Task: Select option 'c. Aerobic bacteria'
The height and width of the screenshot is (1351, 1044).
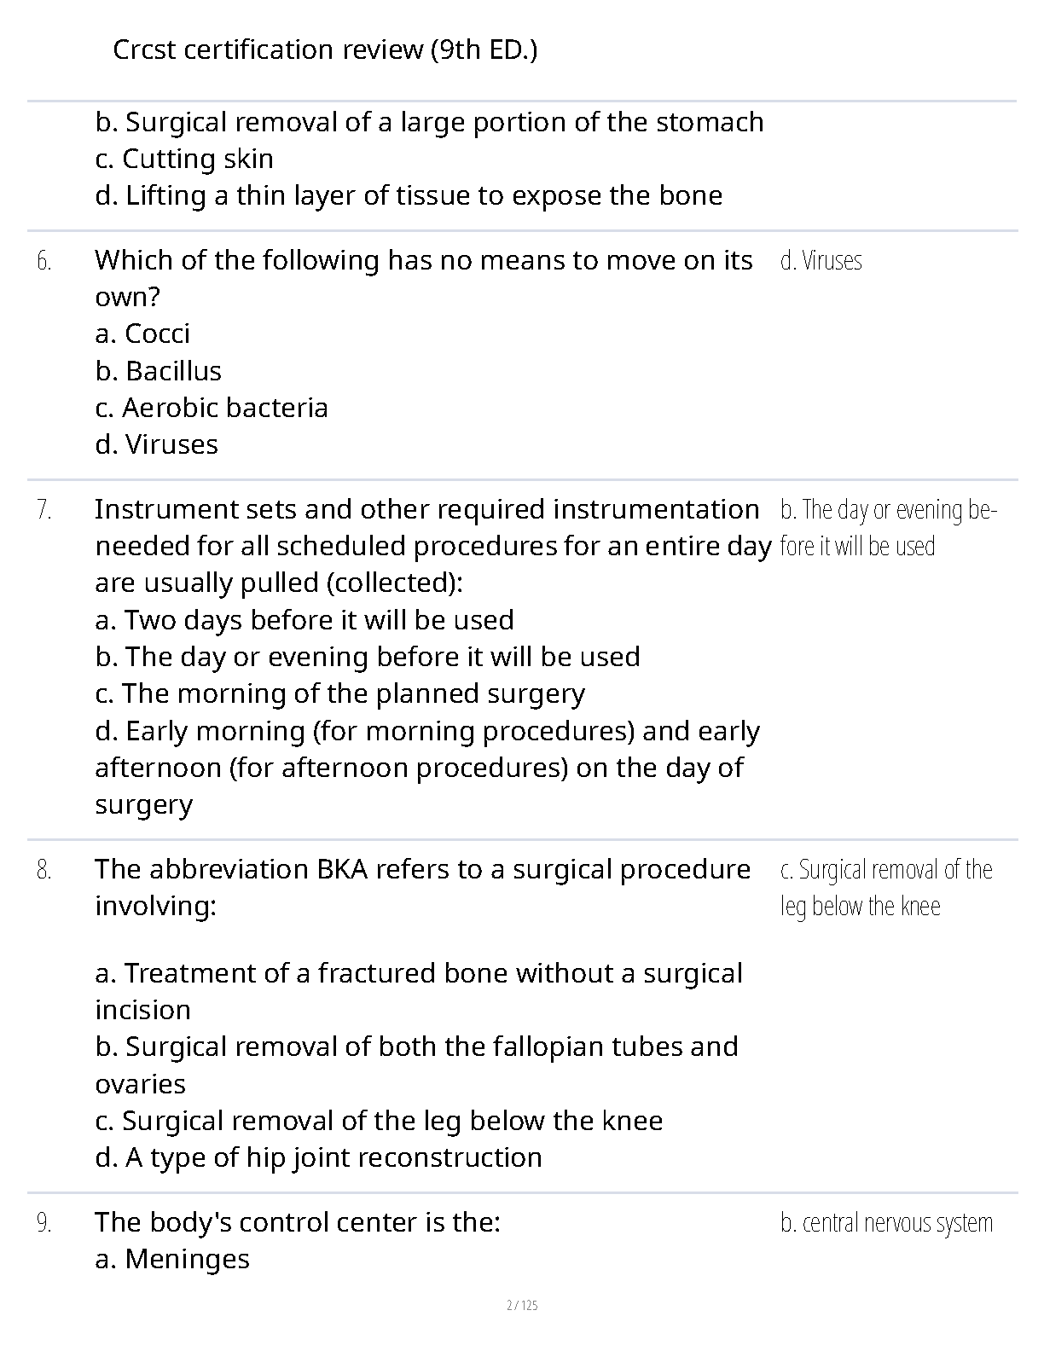Action: coord(212,408)
